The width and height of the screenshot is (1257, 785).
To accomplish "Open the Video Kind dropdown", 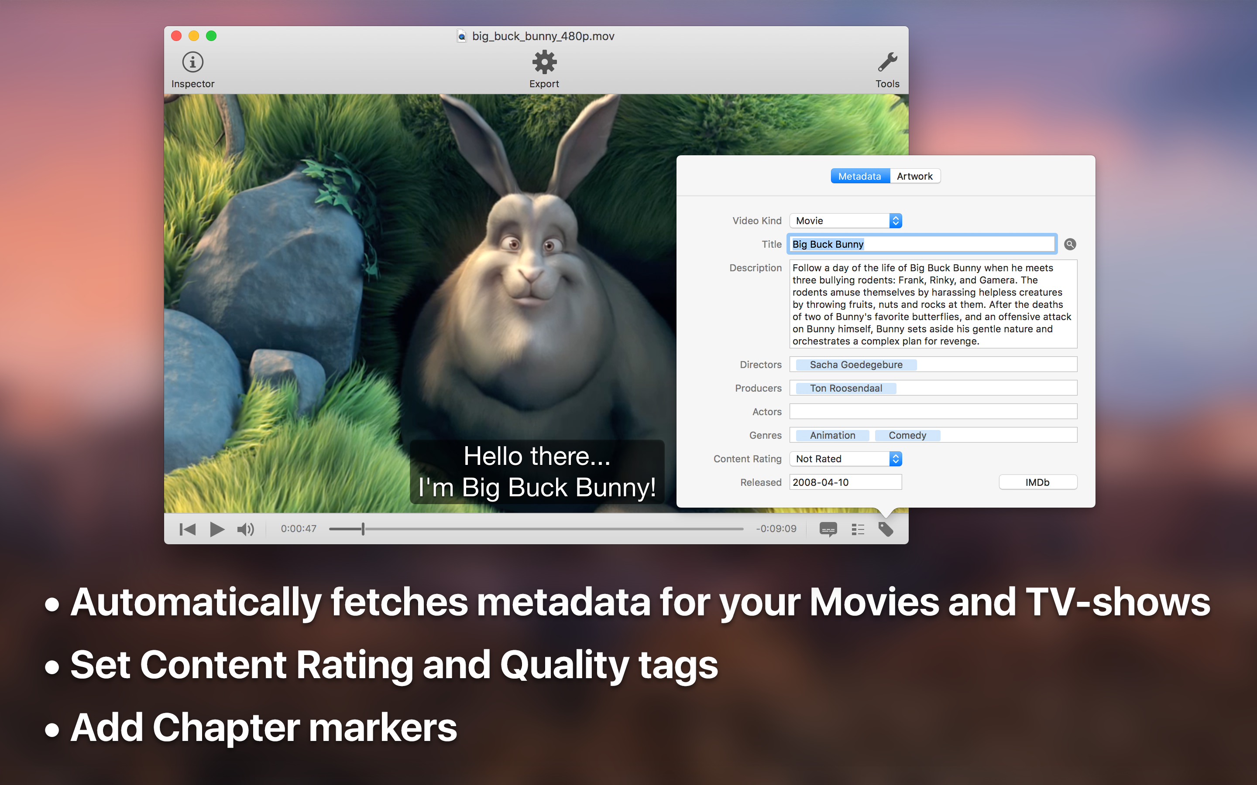I will [x=845, y=221].
